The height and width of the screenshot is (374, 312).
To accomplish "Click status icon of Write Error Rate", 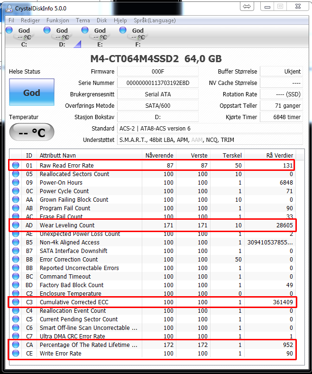I will point(16,353).
